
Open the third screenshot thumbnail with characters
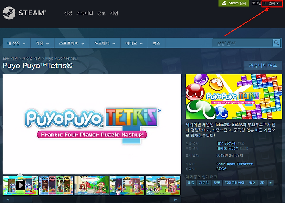[91, 185]
